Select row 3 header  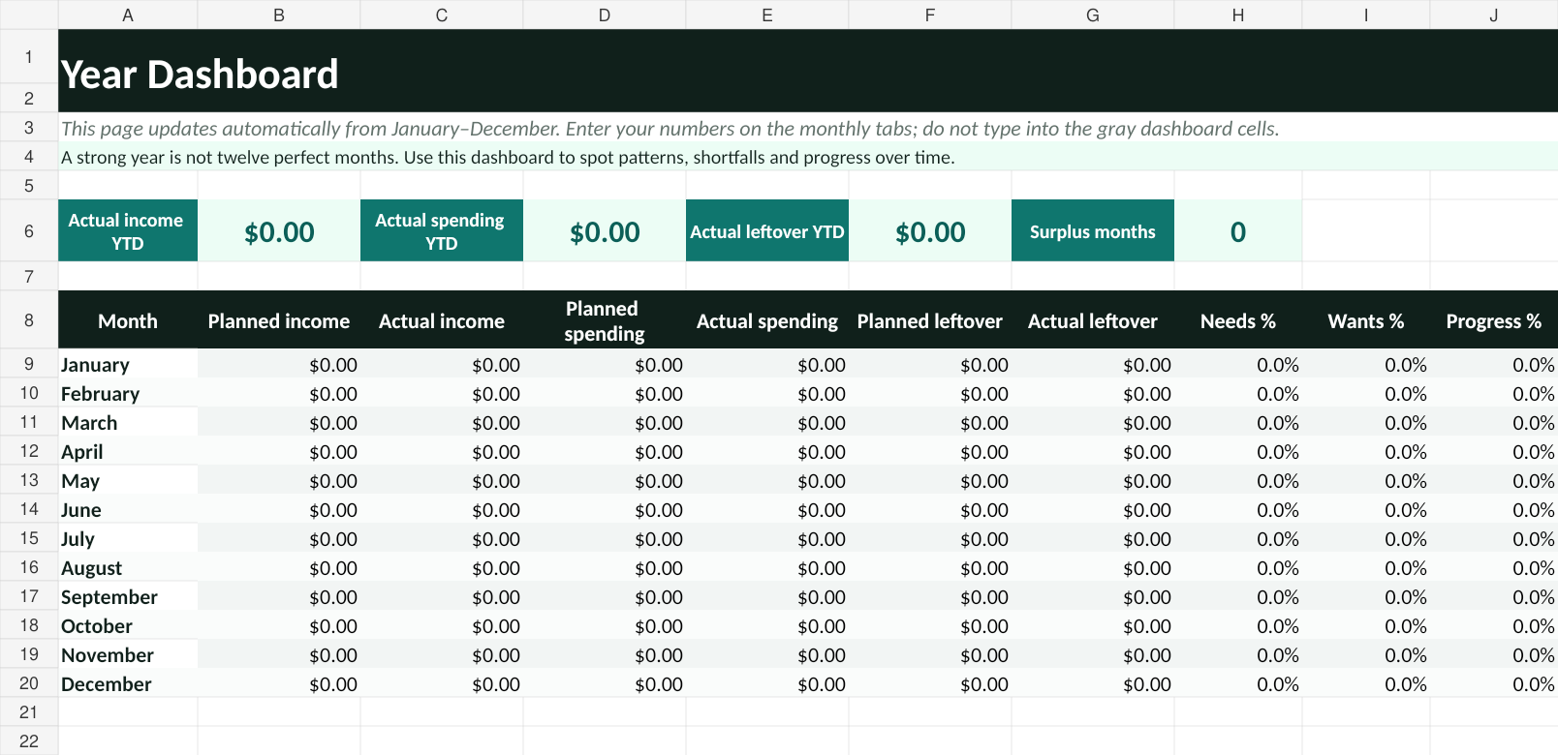pos(29,128)
